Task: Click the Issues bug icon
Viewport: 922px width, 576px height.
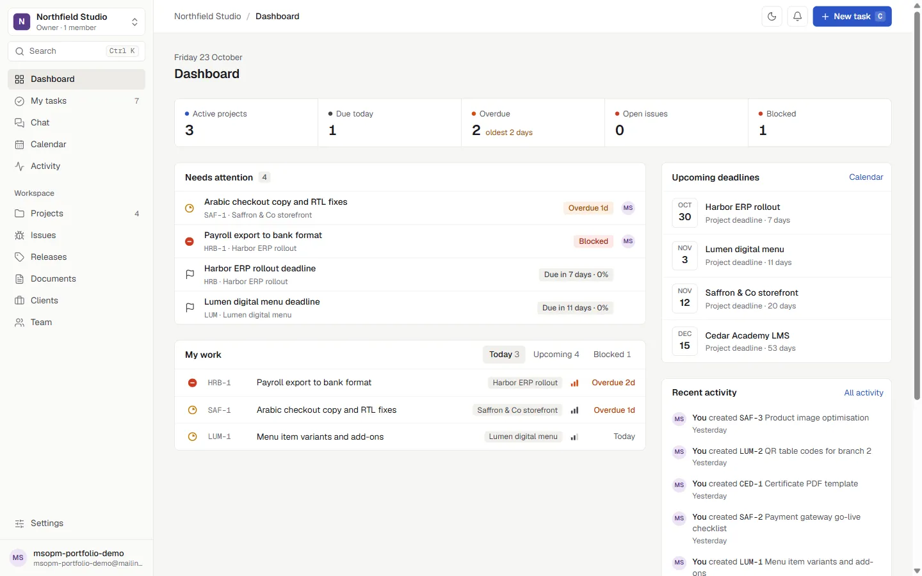Action: click(x=19, y=236)
